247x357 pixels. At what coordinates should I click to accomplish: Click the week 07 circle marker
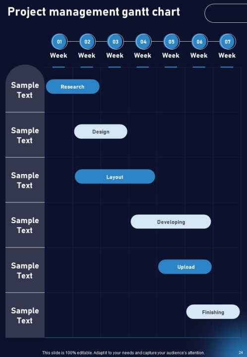[x=228, y=42]
